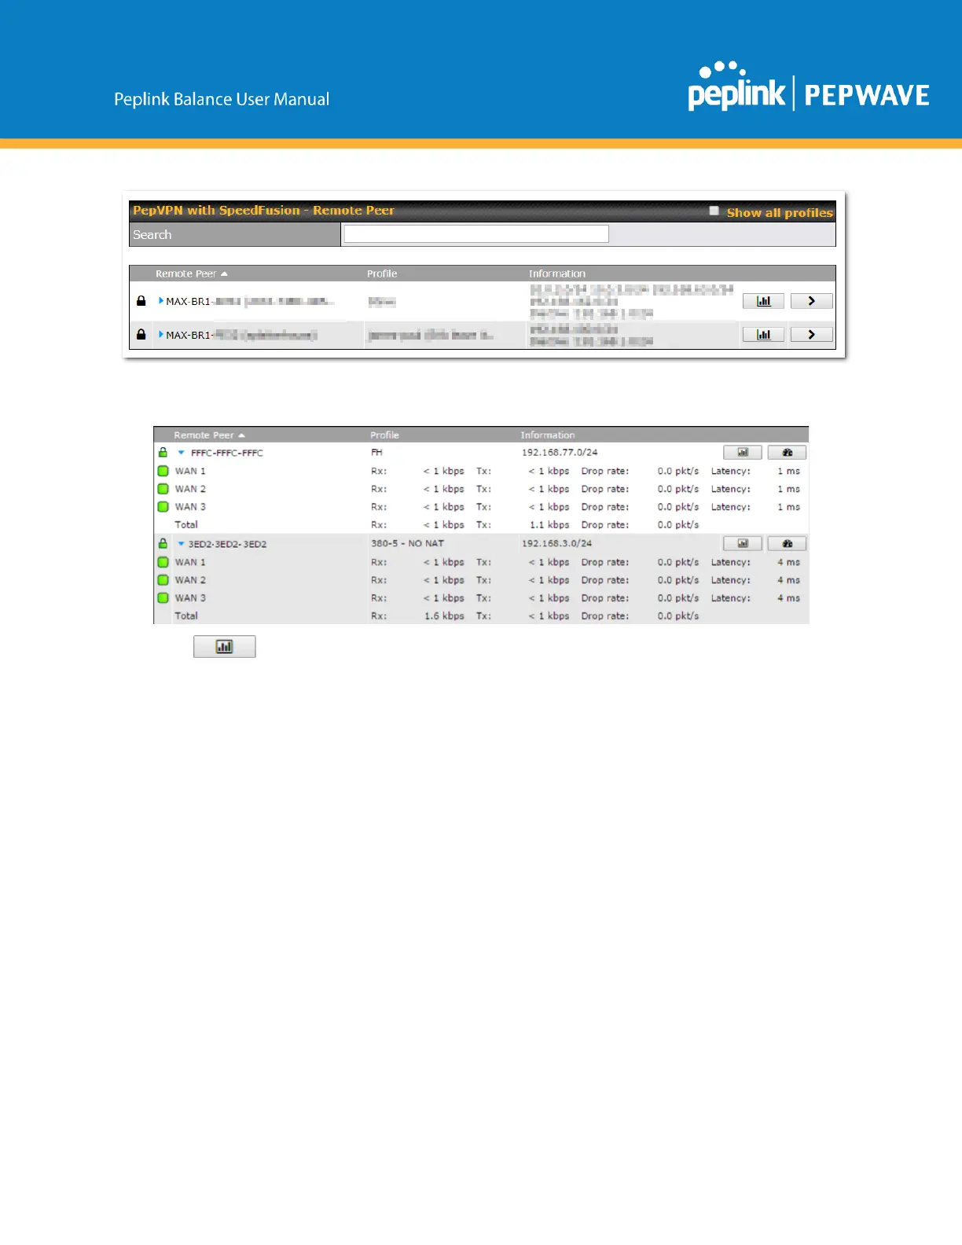
Task: Click WAN 3 status indicator under FFFC-FFFC-FFFC
Action: point(163,507)
